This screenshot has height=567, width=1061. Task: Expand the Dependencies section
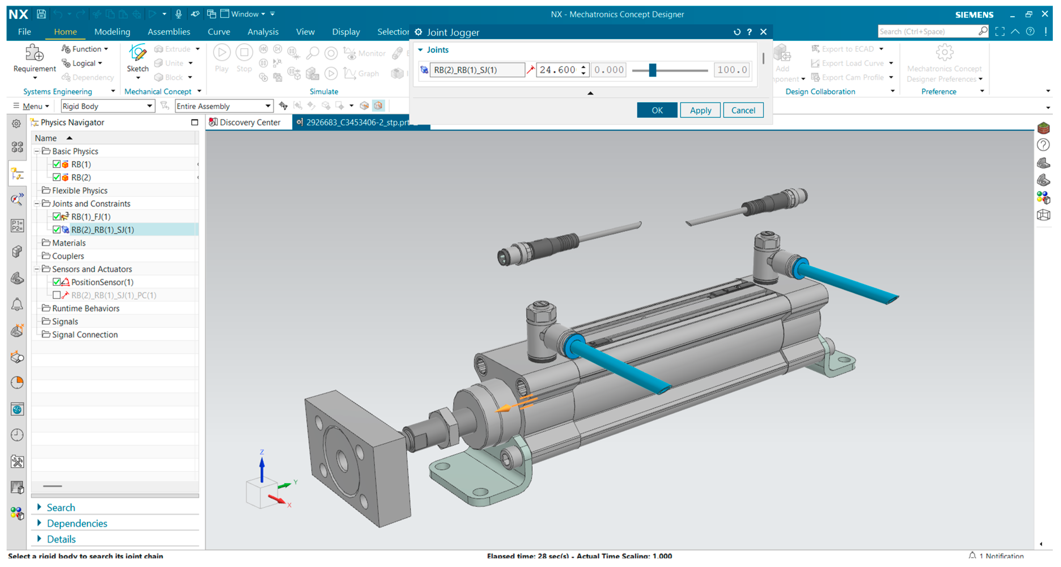tap(77, 523)
